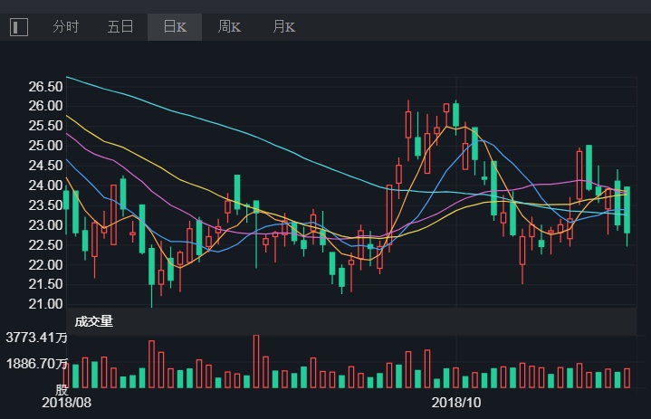The width and height of the screenshot is (651, 419).
Task: Click the 成交量 volume panel header
Action: 94,321
